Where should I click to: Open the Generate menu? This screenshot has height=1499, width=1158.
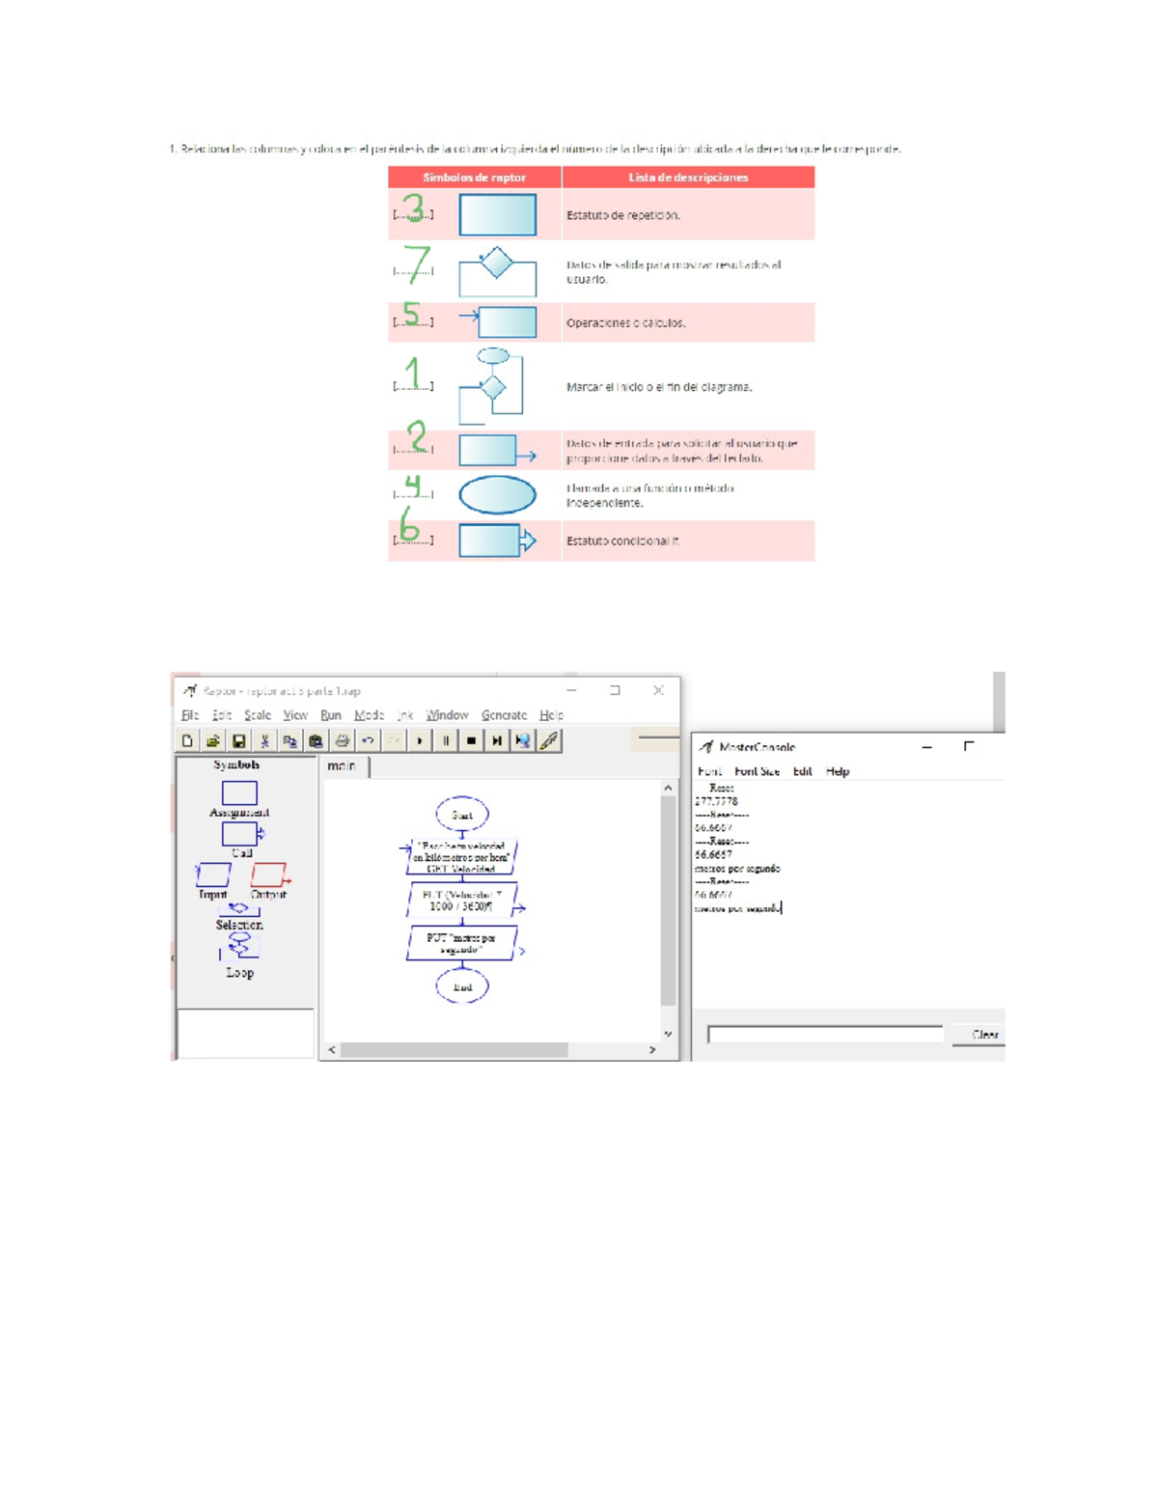[x=504, y=715]
